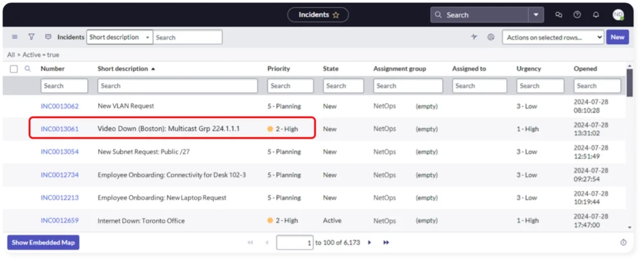The height and width of the screenshot is (262, 644).
Task: Click the column search magnifier icon
Action: [28, 68]
